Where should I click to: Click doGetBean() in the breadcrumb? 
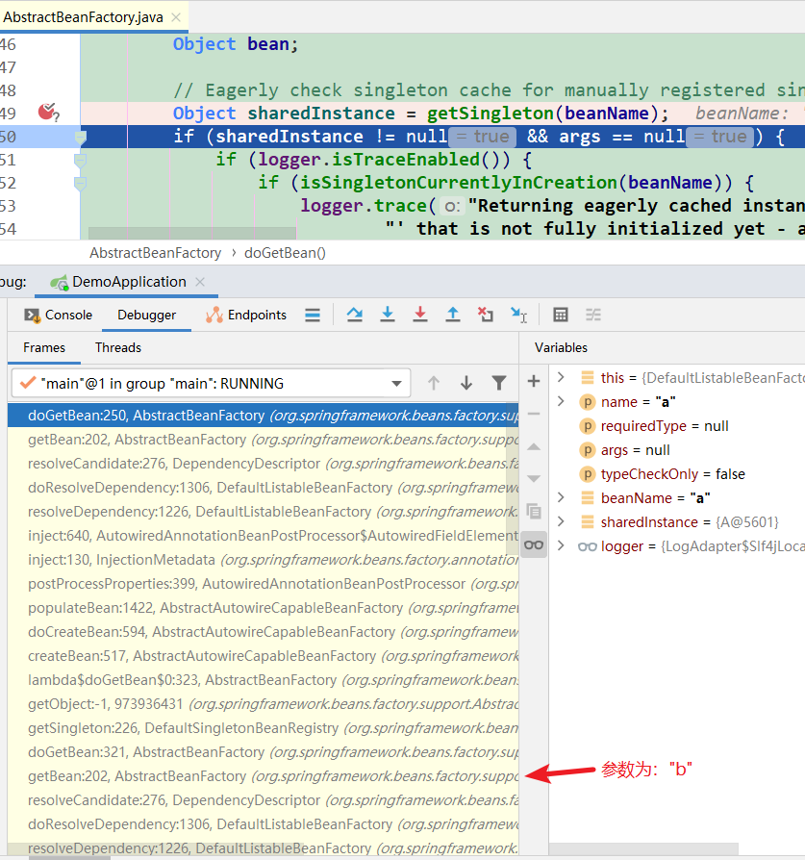point(285,253)
